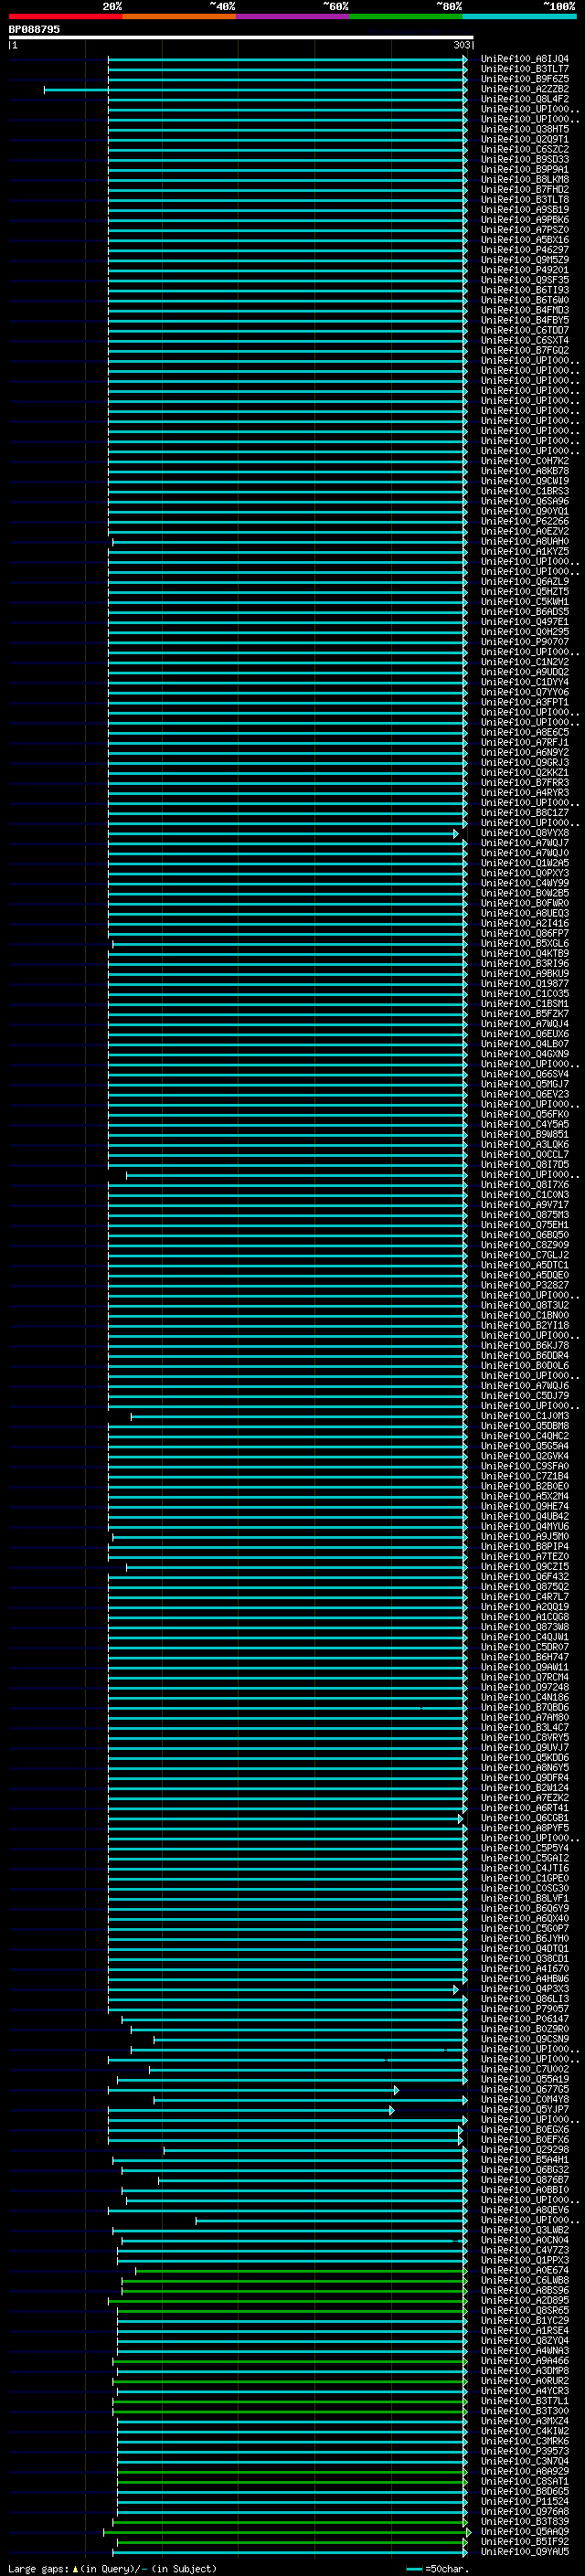Click hit label UniRef100_Q3LWB2
585x2576 pixels.
click(x=524, y=2230)
